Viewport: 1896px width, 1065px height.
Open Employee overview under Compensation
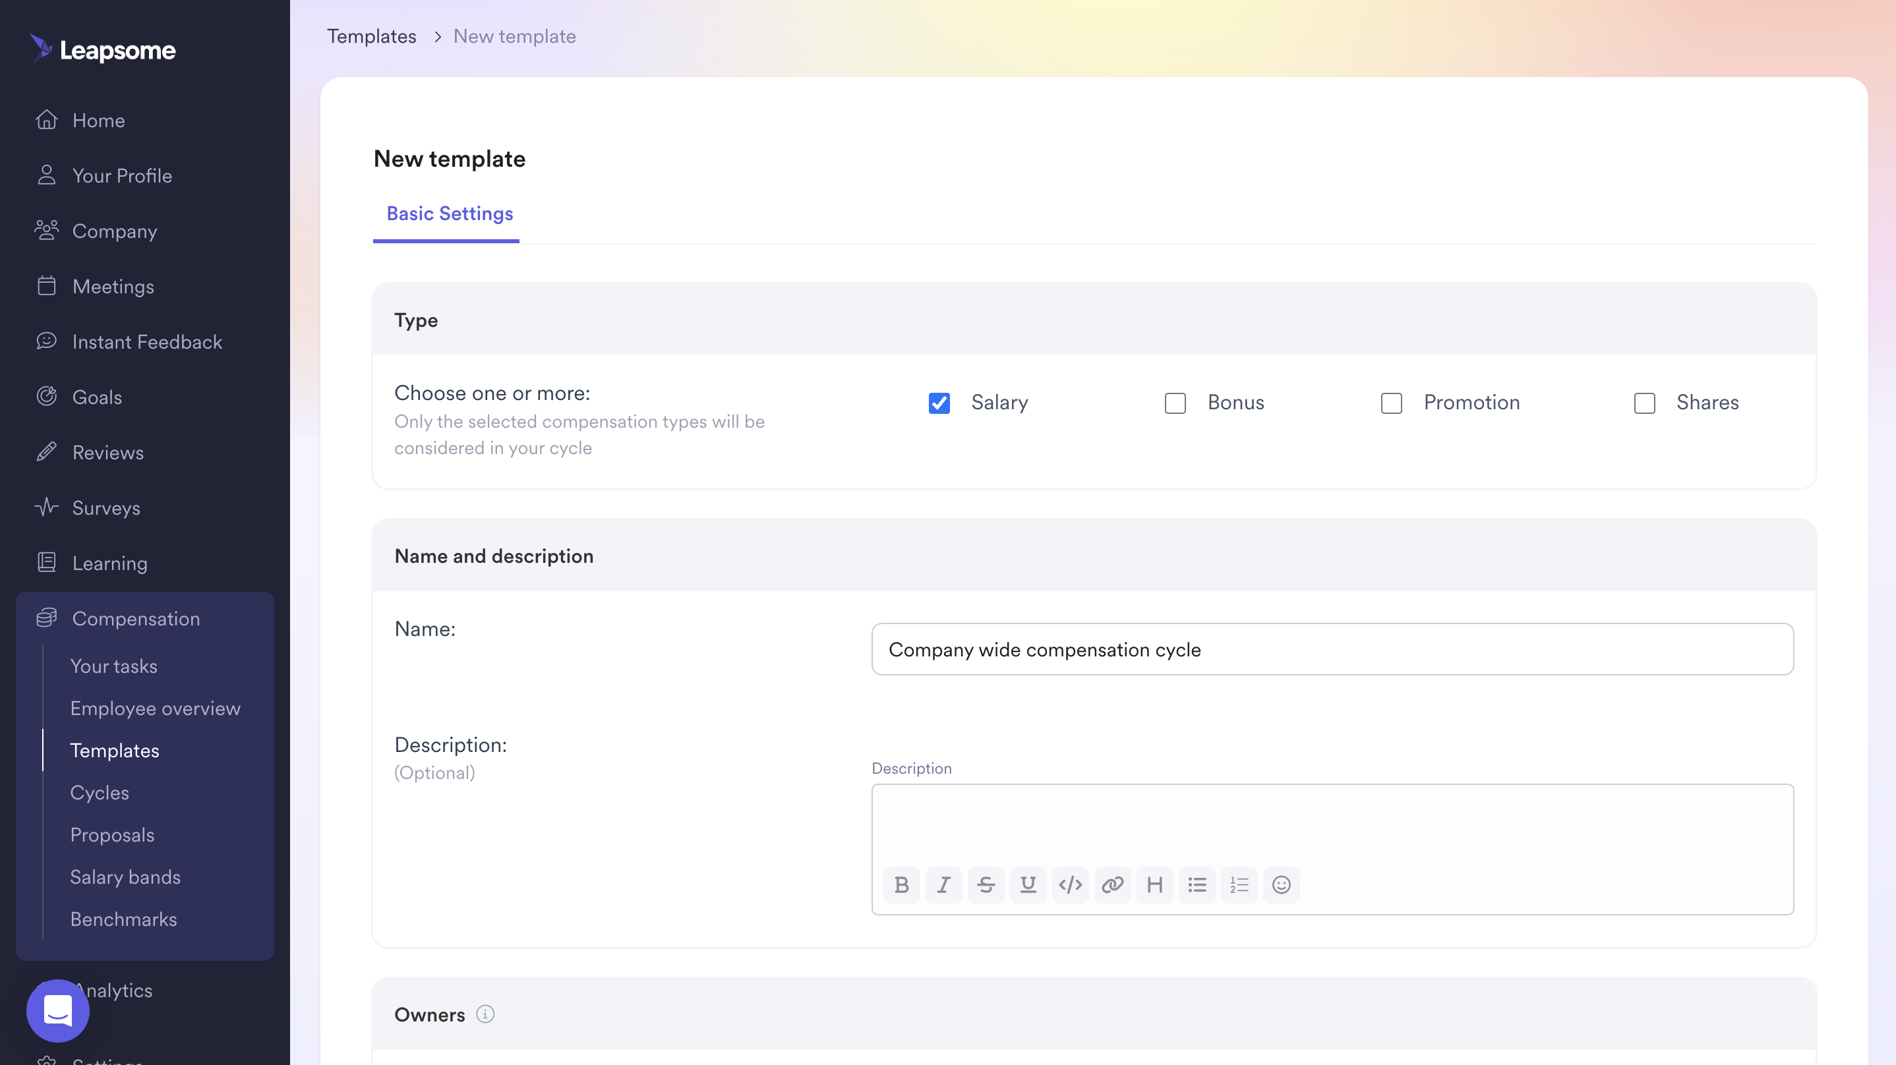(156, 707)
